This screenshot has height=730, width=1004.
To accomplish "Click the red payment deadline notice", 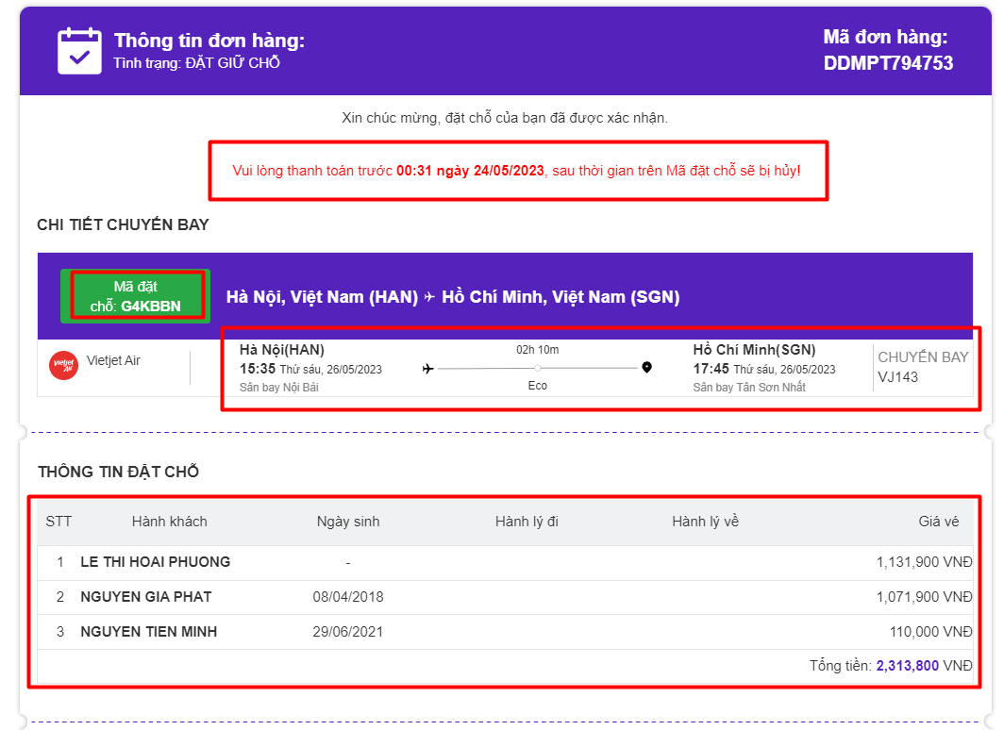I will 517,171.
